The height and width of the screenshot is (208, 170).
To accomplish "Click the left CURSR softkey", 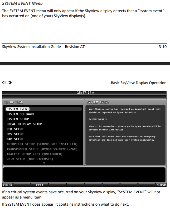I will [x=8, y=185].
